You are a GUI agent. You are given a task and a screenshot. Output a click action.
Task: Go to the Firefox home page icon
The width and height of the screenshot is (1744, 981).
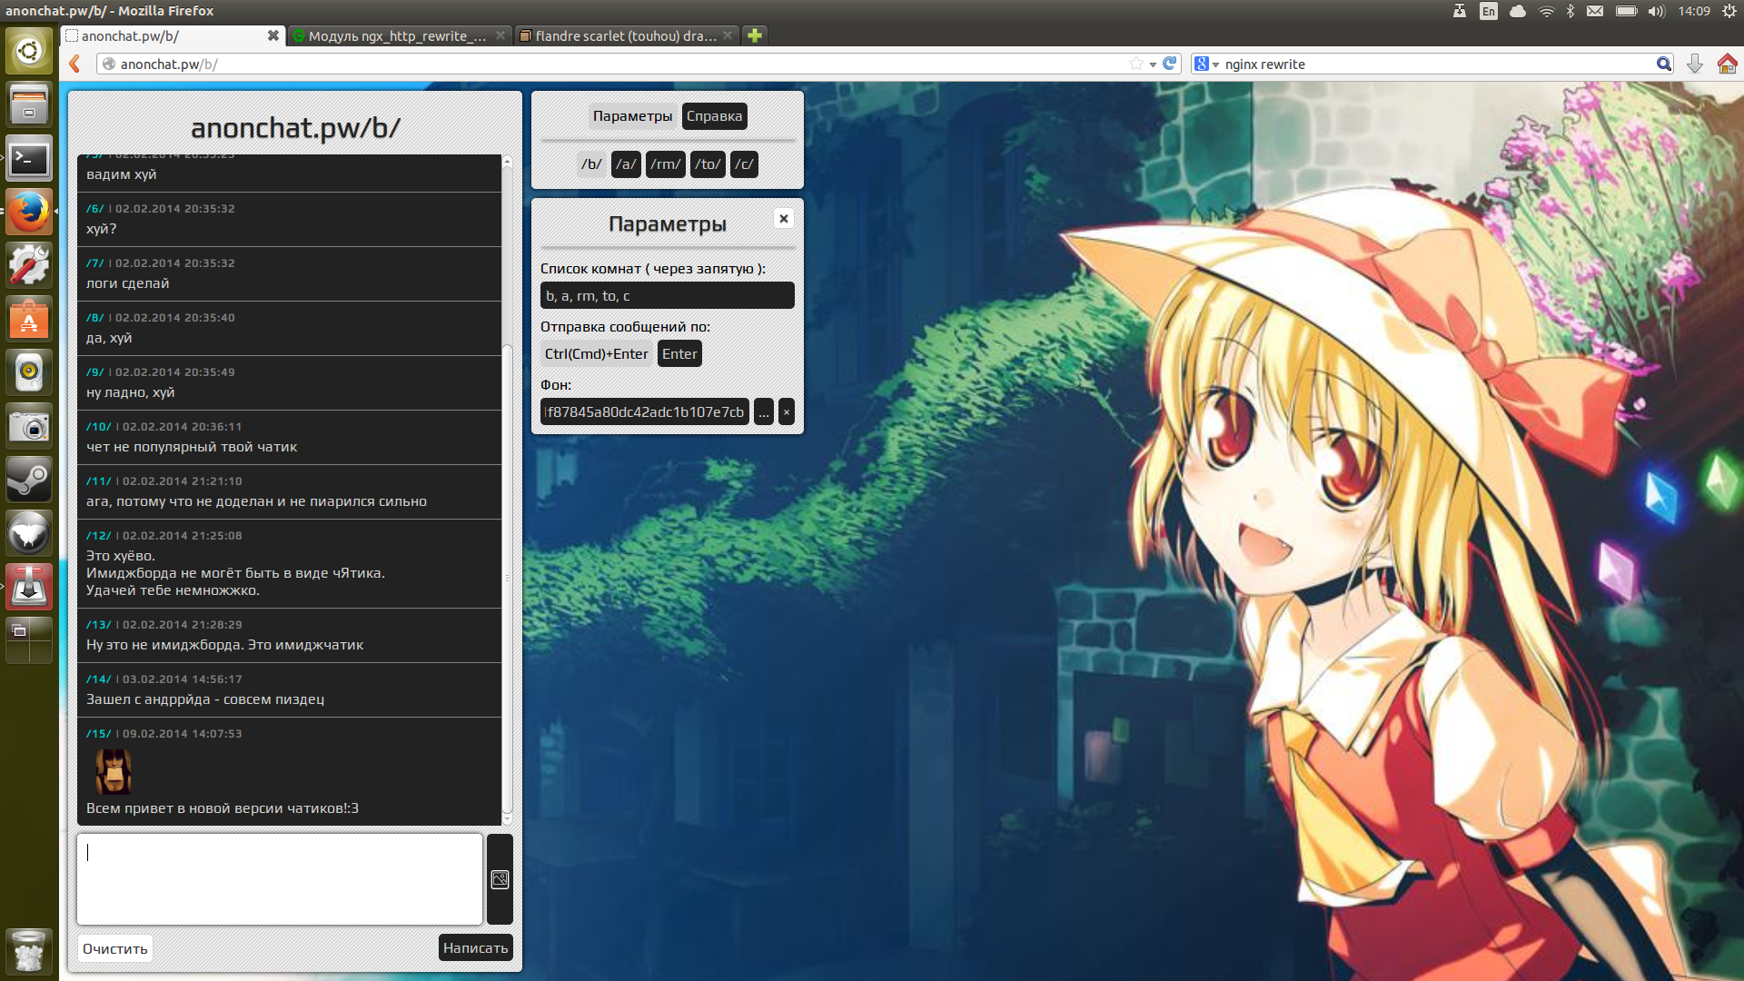(x=1727, y=64)
